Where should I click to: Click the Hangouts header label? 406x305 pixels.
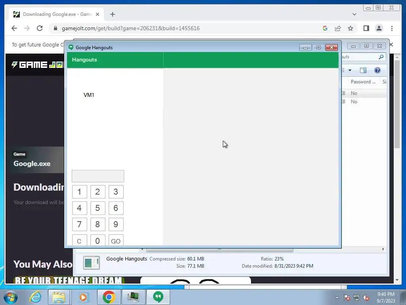coord(84,60)
